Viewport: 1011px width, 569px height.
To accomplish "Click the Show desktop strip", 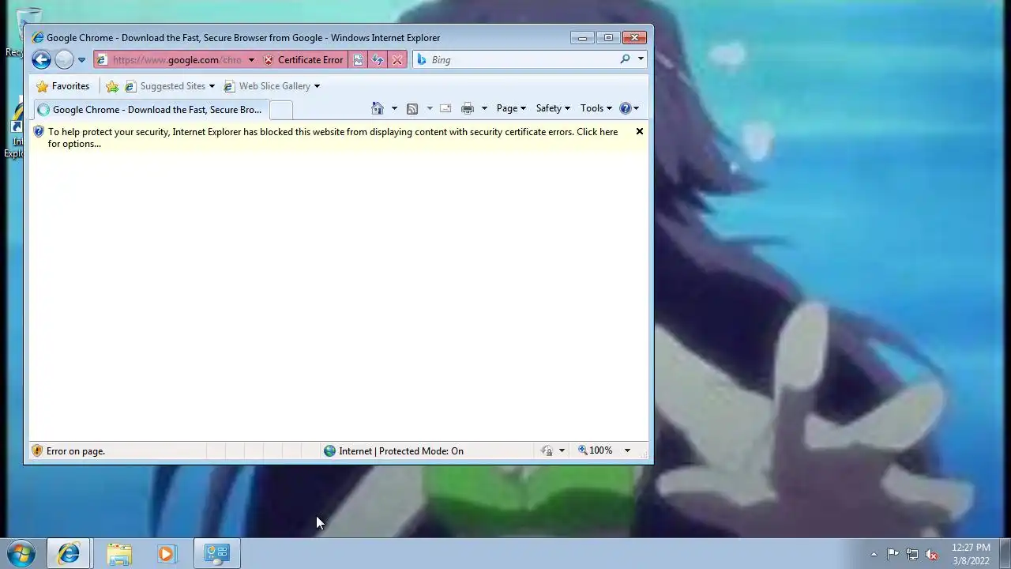I will [1005, 553].
